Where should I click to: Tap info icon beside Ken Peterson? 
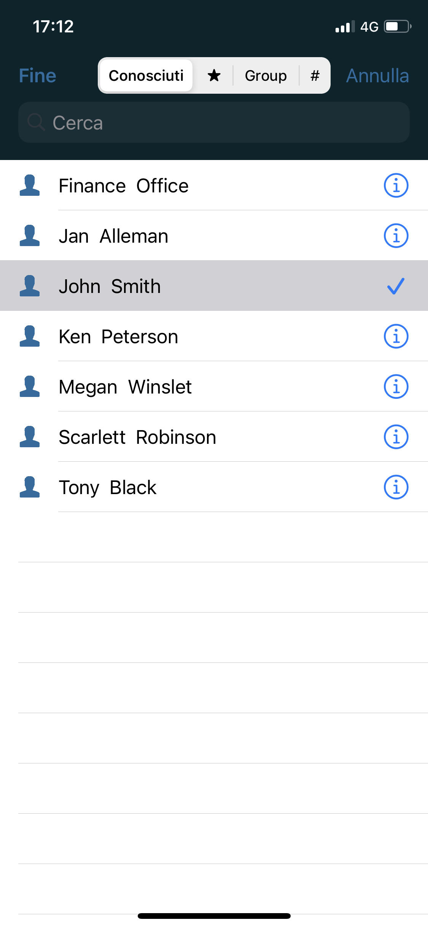click(396, 336)
